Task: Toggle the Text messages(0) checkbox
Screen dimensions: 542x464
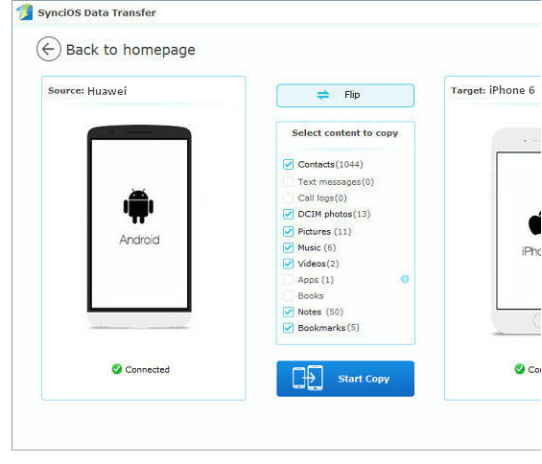Action: tap(289, 182)
